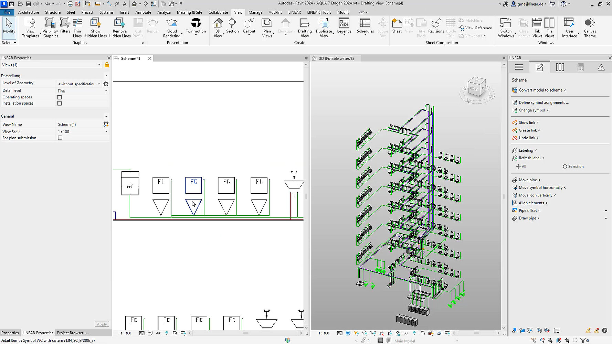The width and height of the screenshot is (612, 344).
Task: Open the View Scale dropdown
Action: 105,131
